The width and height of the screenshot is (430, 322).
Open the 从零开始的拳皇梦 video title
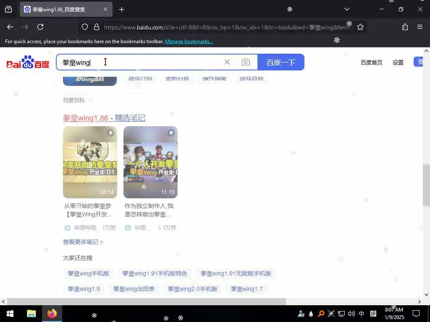pos(88,210)
